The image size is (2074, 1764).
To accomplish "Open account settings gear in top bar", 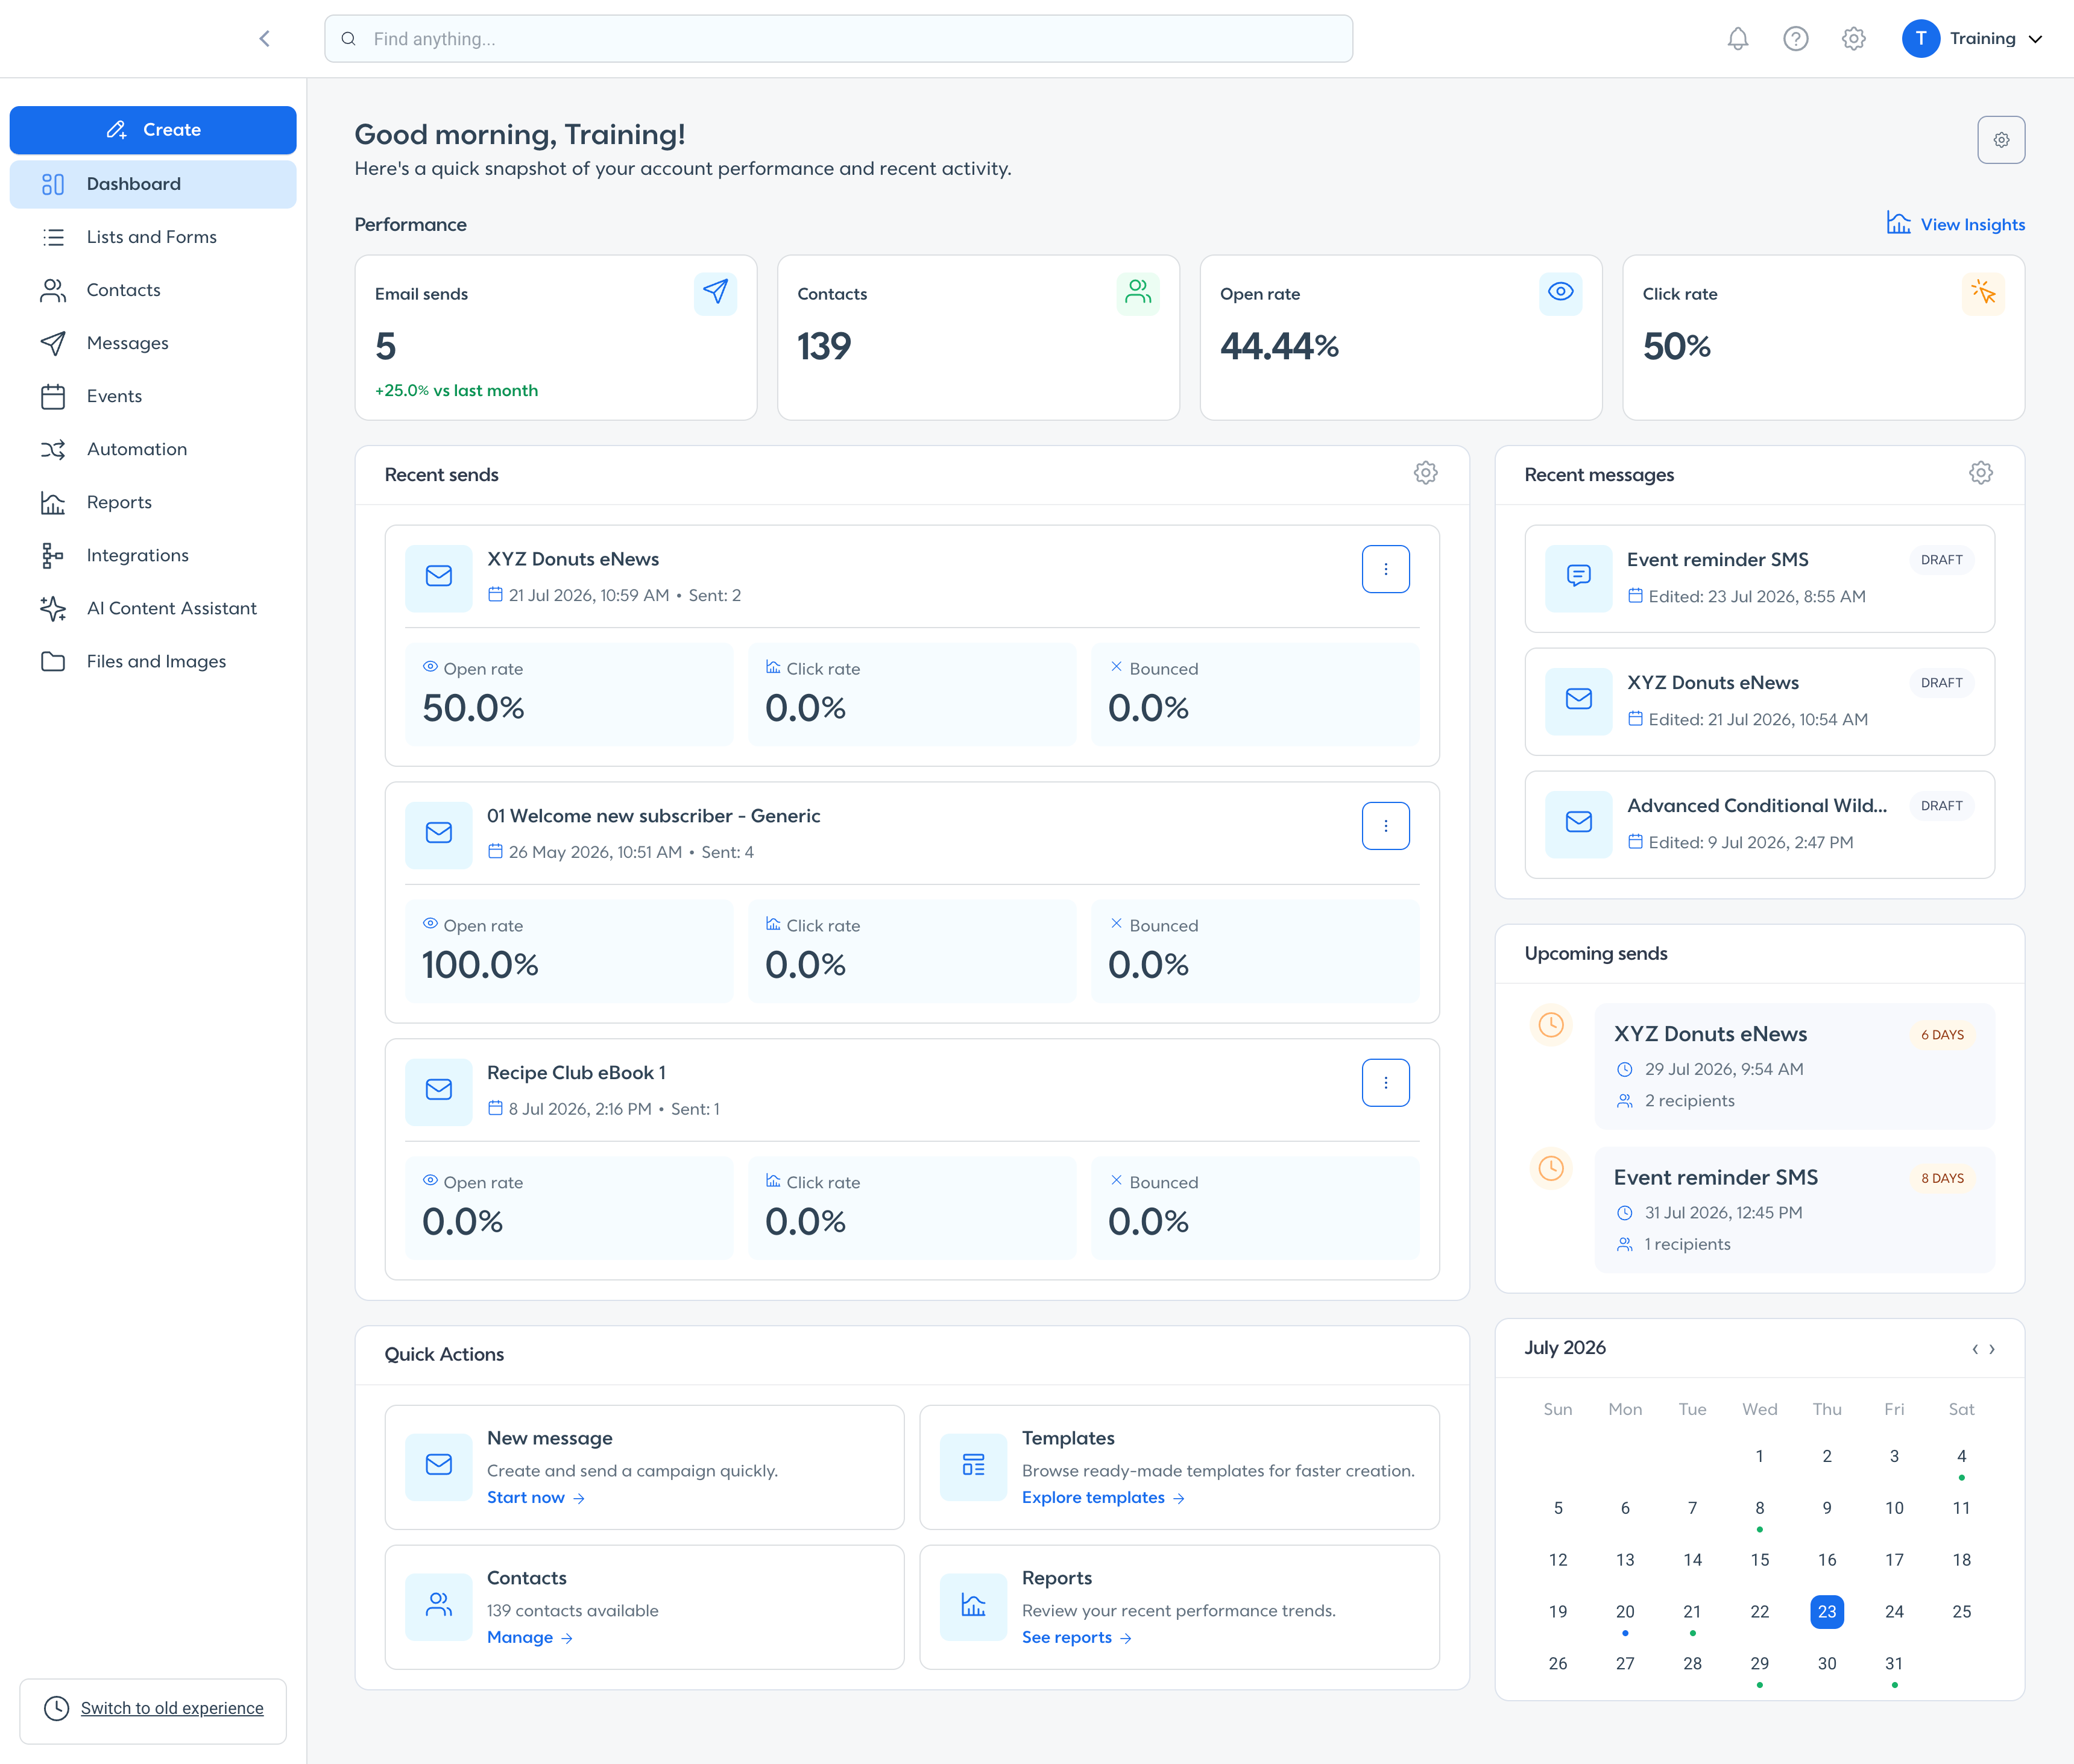I will (1854, 39).
